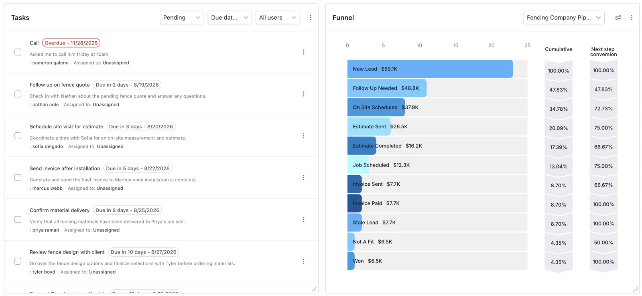
Task: Open more options for Confirm material delivery
Action: (304, 219)
